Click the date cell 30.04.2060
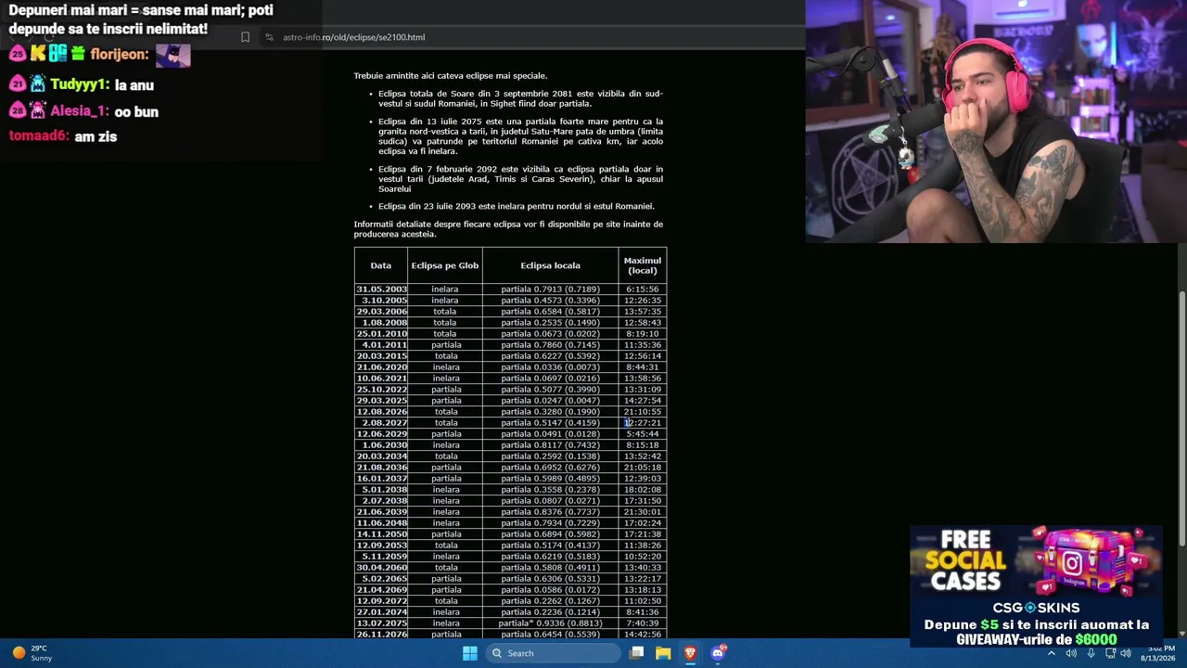Viewport: 1187px width, 668px height. 381,568
